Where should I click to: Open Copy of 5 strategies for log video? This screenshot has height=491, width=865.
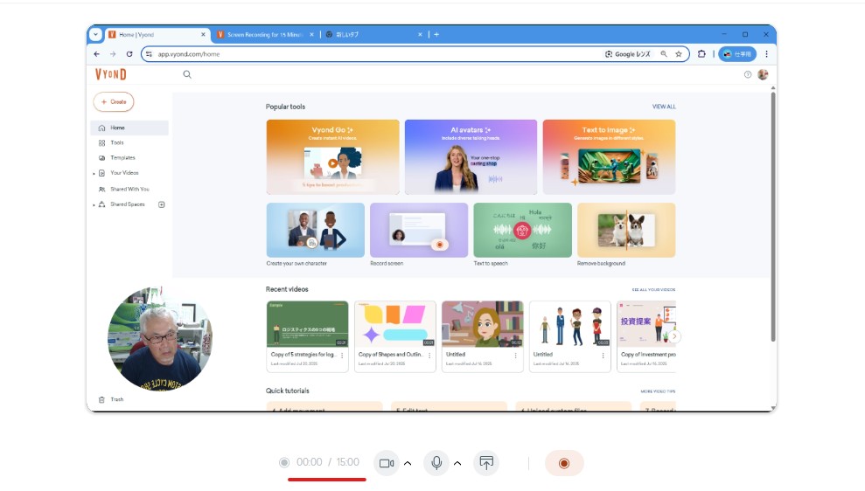click(x=307, y=336)
